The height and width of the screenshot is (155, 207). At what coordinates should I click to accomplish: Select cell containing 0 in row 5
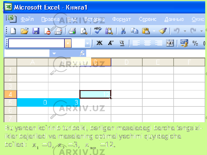click(x=33, y=102)
